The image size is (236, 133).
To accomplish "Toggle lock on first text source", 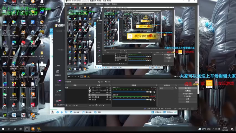I will [110, 88].
